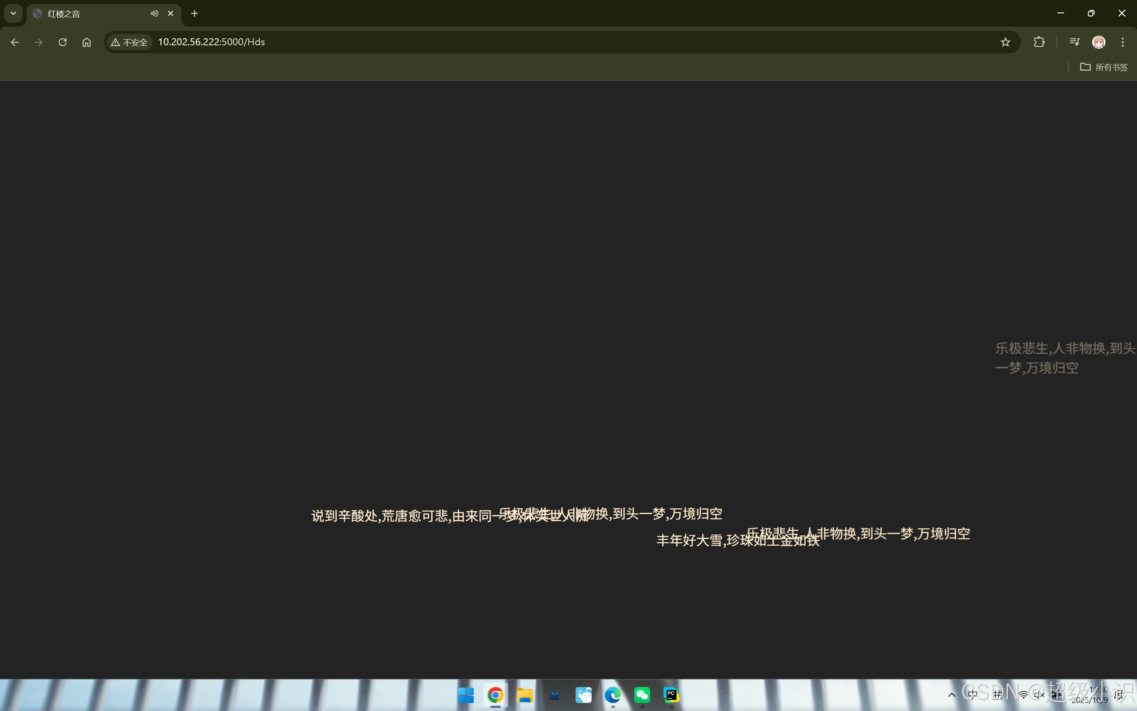This screenshot has width=1137, height=711.
Task: Click the address bar URL text
Action: [x=211, y=42]
